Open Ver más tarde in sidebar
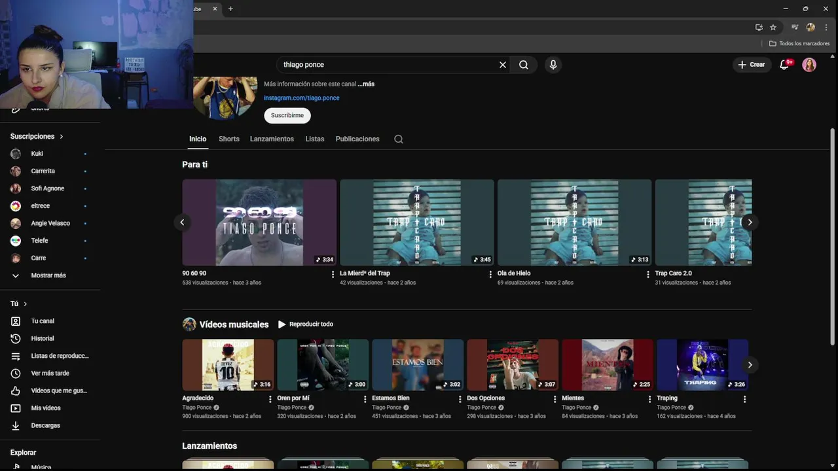 (50, 373)
